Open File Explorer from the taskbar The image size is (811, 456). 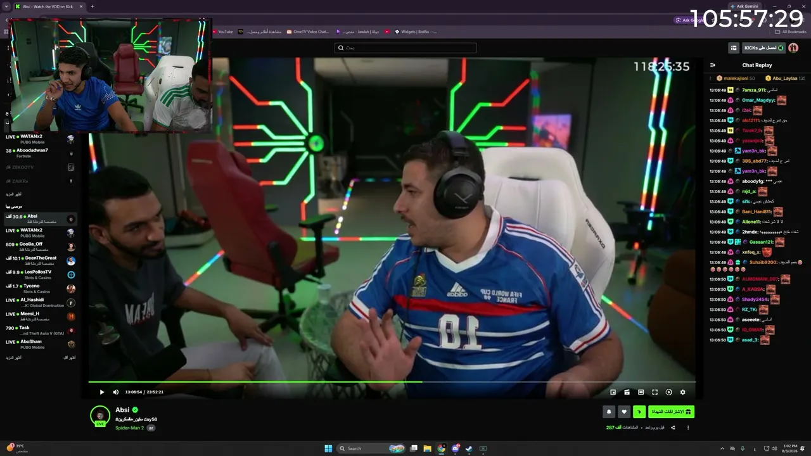tap(428, 448)
